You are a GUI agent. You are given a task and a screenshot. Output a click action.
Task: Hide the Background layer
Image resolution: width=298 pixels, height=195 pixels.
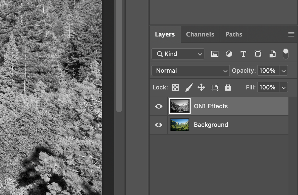click(159, 125)
